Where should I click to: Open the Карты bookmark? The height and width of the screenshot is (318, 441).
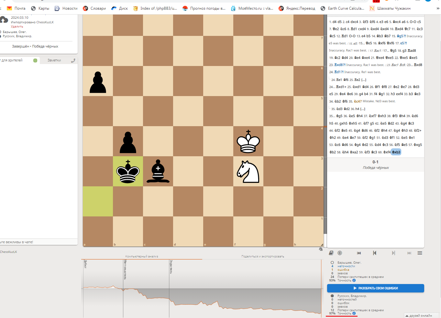(x=40, y=8)
